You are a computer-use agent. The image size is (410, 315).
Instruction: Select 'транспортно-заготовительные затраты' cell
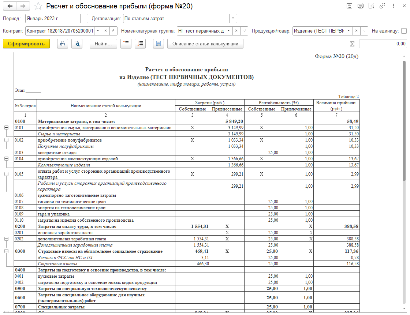pos(106,195)
